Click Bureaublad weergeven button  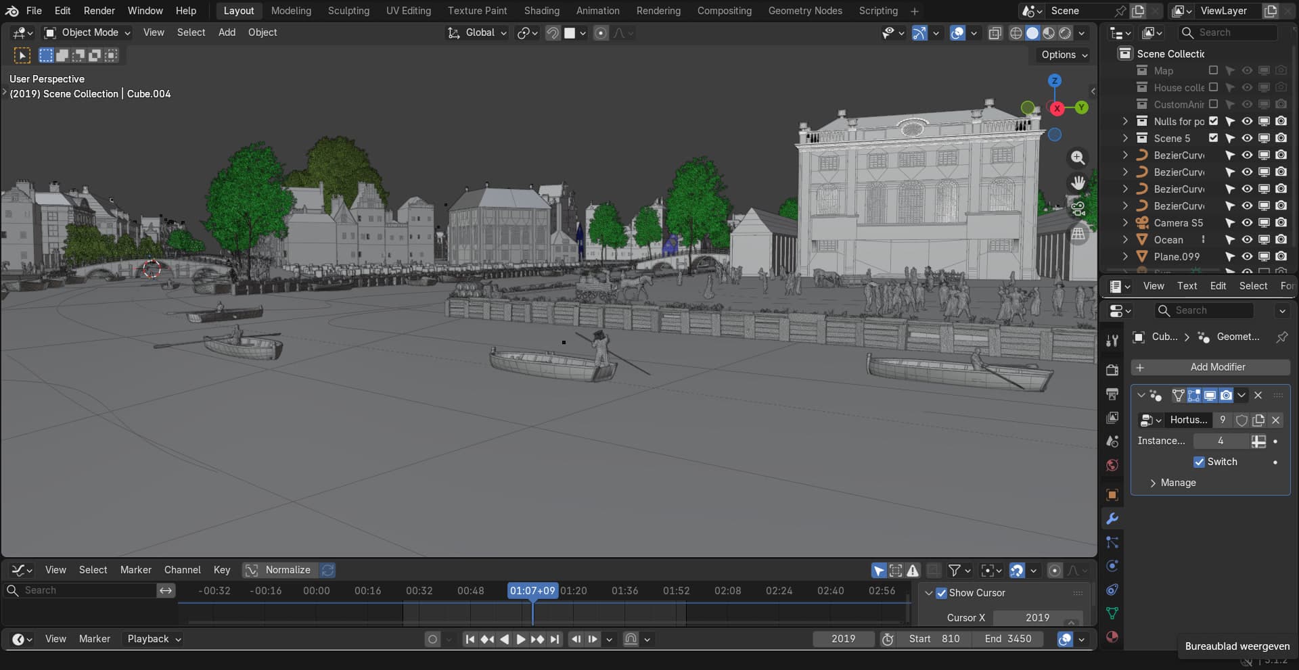[x=1237, y=646]
